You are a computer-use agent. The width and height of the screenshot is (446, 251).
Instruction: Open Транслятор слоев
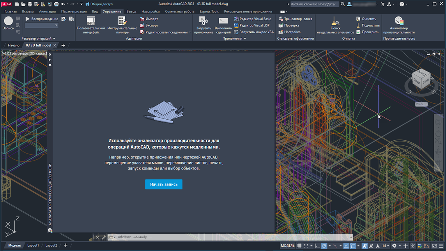tap(295, 19)
